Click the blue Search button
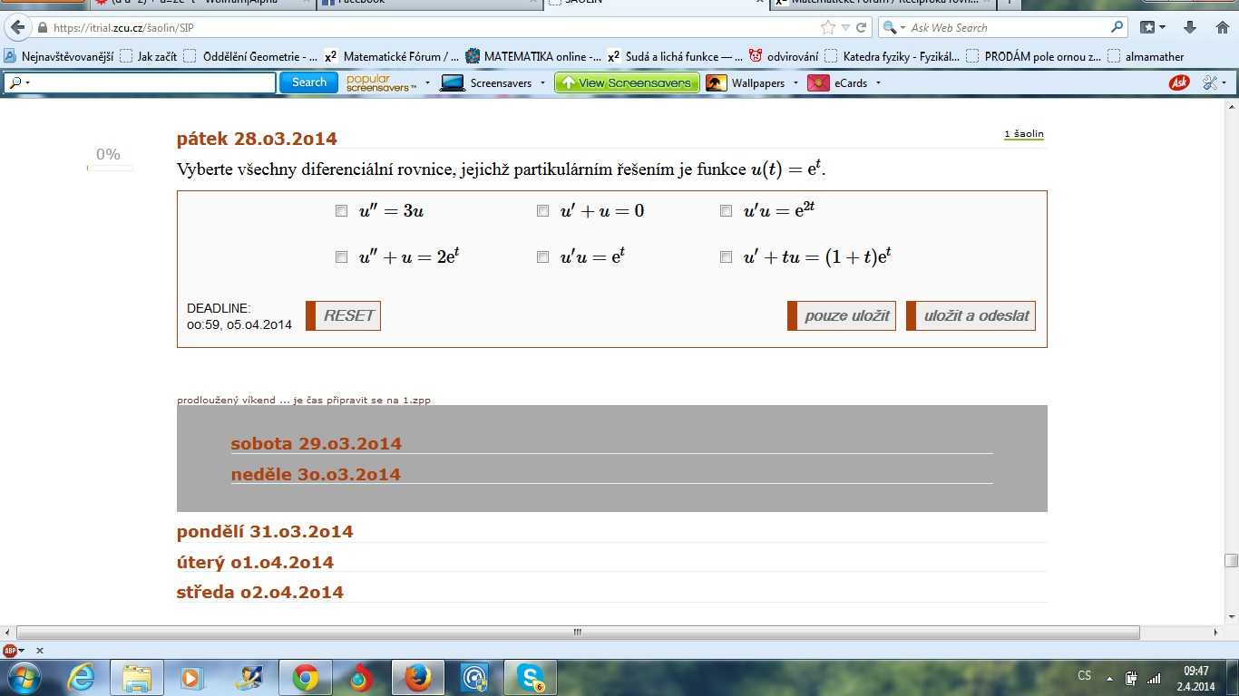 308,82
